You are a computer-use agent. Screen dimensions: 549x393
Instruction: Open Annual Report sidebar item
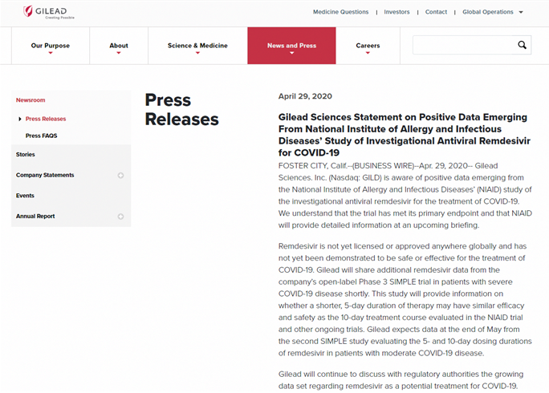35,217
